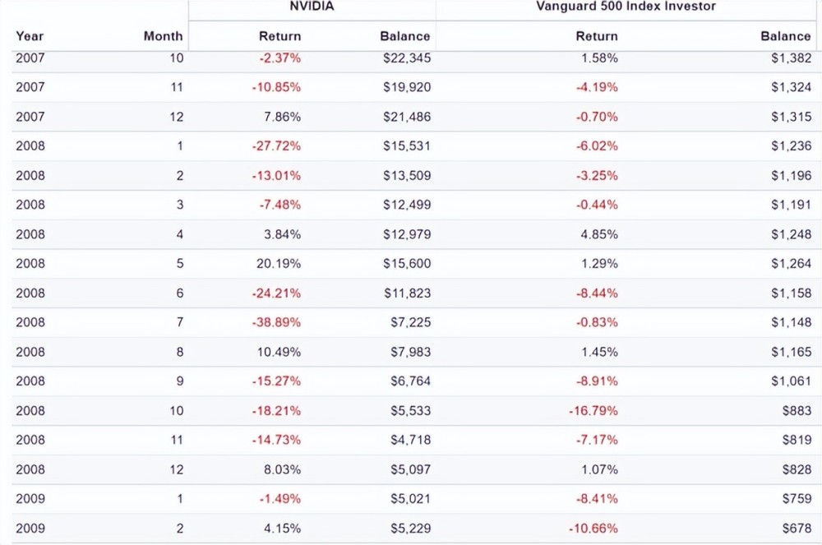This screenshot has height=545, width=822.
Task: Select the -10.66% Vanguard return cell
Action: (x=593, y=528)
